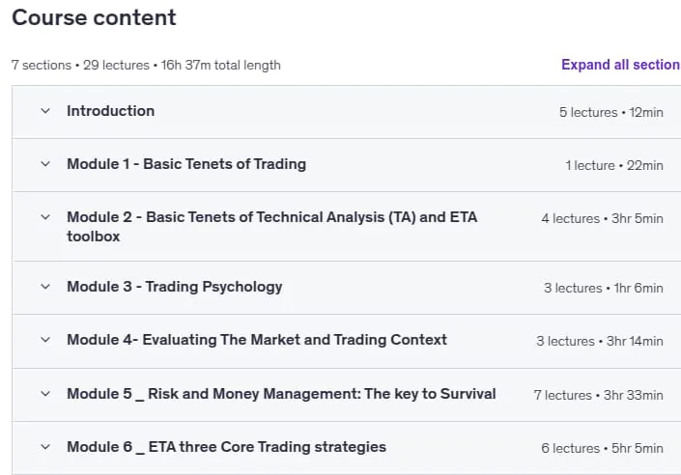Open Module 5 via its chevron
Image resolution: width=681 pixels, height=475 pixels.
(x=45, y=394)
